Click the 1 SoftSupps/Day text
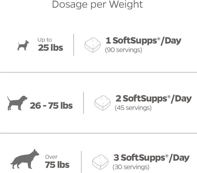Image resolution: width=197 pixels, height=173 pixels. pyautogui.click(x=143, y=41)
